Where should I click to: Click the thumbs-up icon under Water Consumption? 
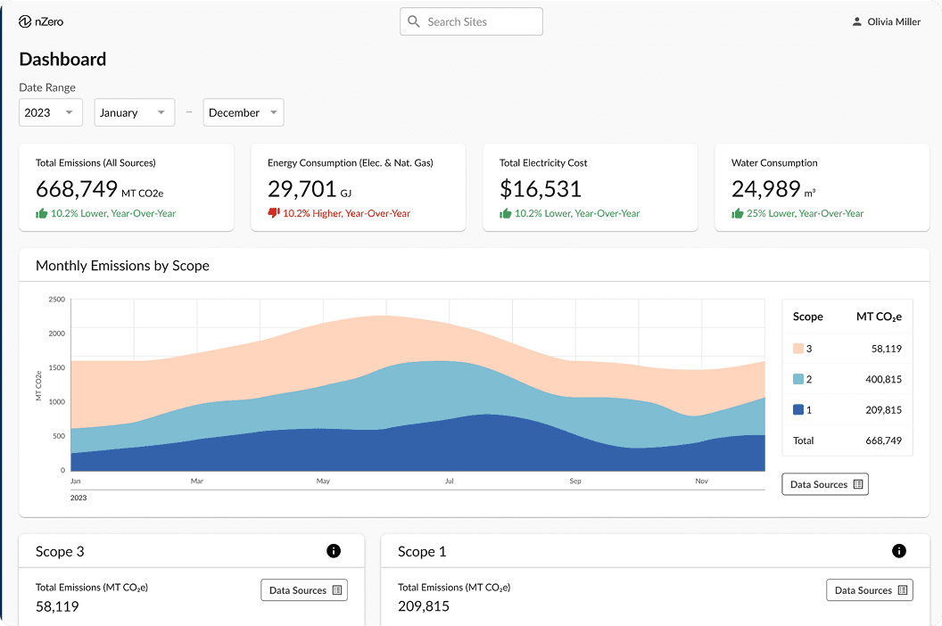(737, 213)
